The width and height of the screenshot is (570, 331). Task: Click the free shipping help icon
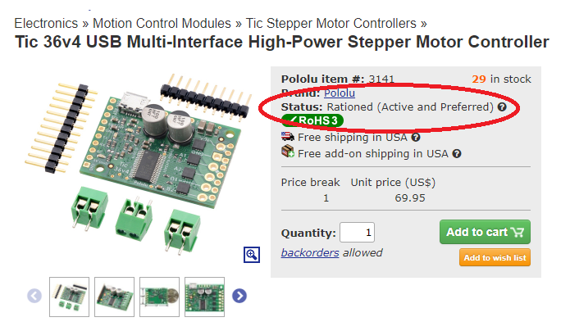(x=416, y=138)
